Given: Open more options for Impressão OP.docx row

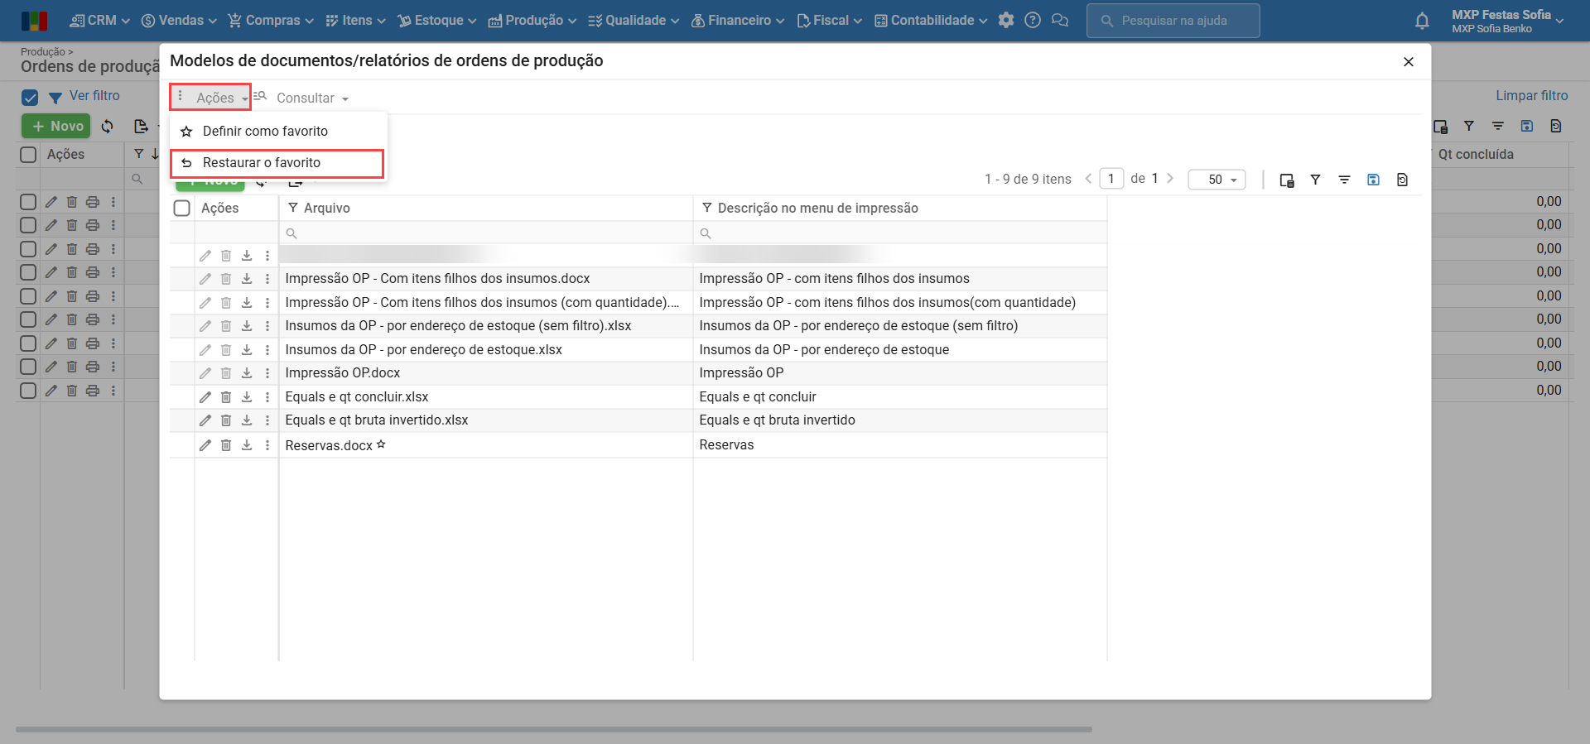Looking at the screenshot, I should pyautogui.click(x=267, y=373).
